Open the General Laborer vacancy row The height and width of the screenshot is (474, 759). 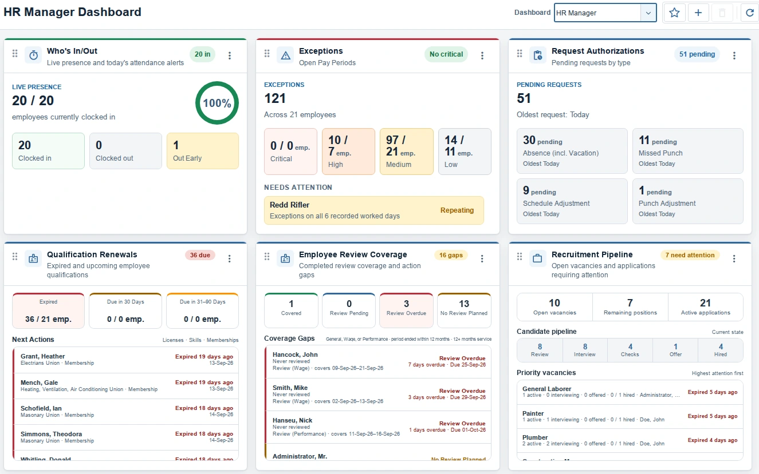630,392
